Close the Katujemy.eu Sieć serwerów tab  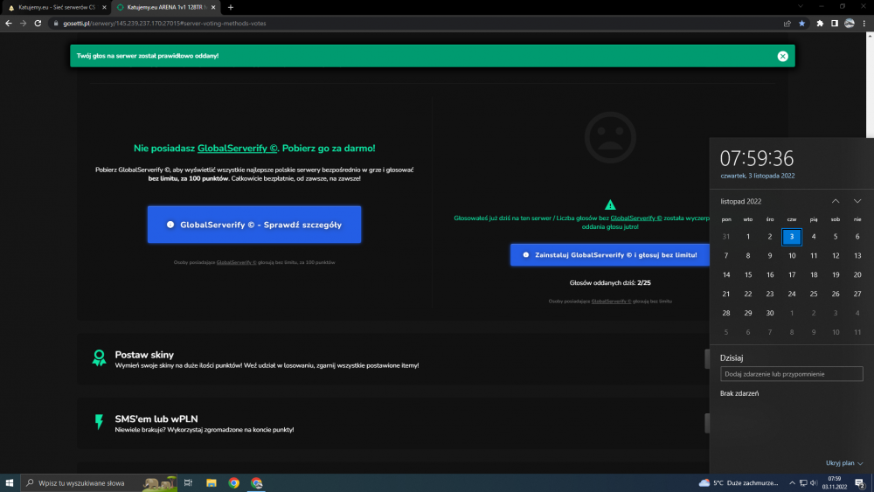pyautogui.click(x=104, y=7)
